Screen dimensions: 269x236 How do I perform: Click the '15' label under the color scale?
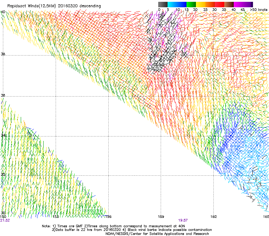[x=186, y=10]
